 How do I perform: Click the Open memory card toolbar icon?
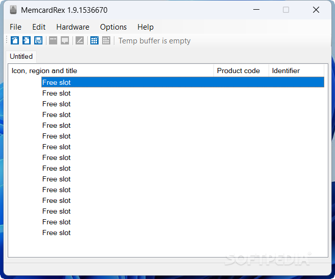coord(27,40)
